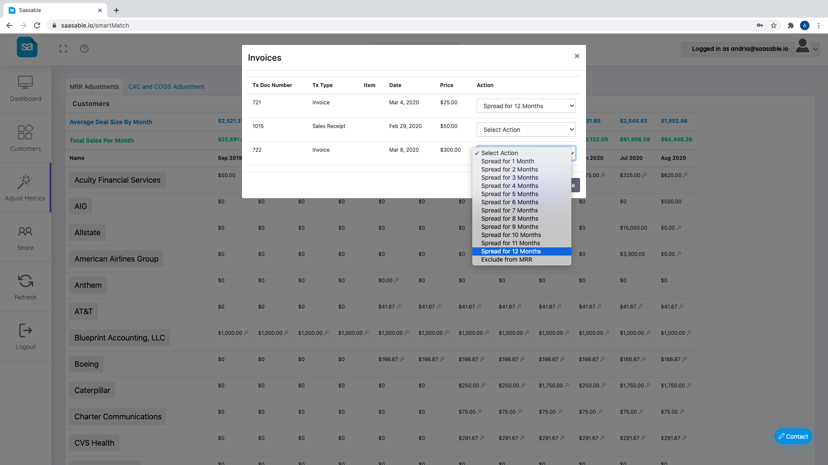This screenshot has width=828, height=465.
Task: Bookmark this page with the star icon
Action: [x=774, y=25]
